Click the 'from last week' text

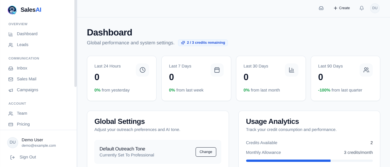point(190,90)
